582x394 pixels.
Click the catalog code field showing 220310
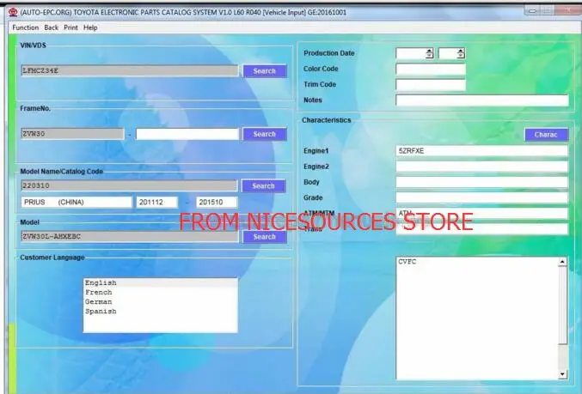[129, 185]
